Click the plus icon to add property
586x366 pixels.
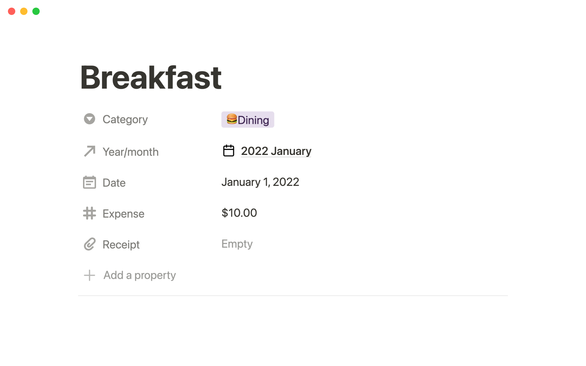[x=89, y=275]
